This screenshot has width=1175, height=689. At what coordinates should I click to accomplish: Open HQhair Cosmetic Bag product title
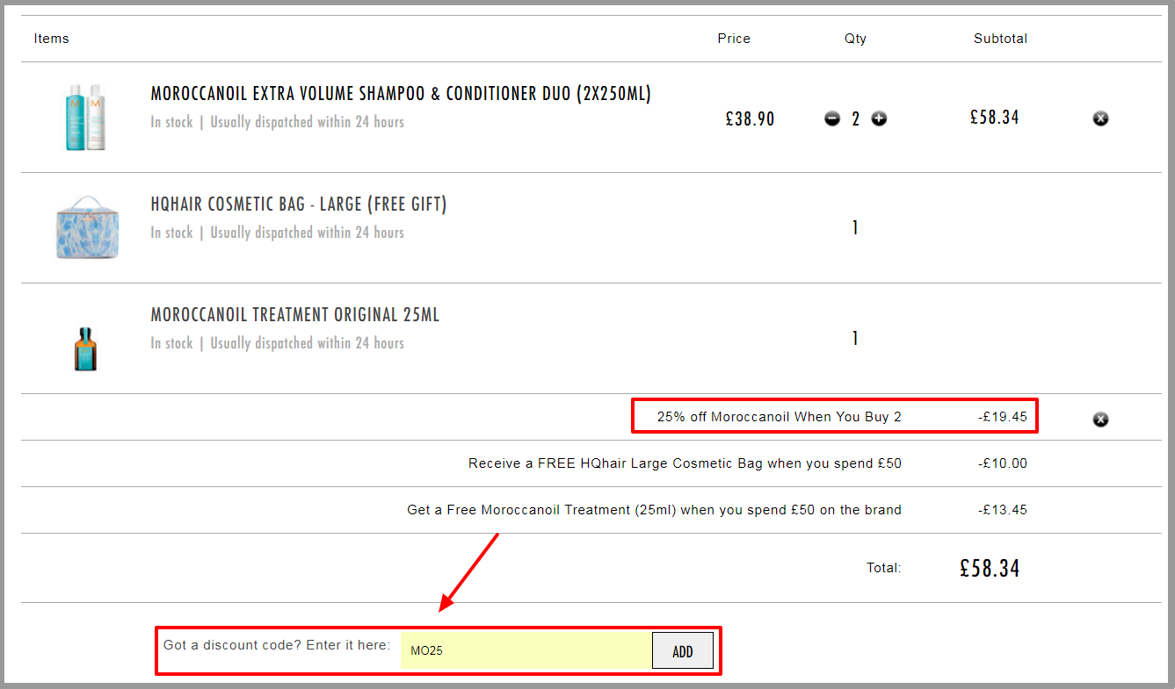tap(299, 205)
